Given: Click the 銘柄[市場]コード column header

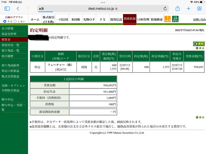Looking at the screenshot, I should click(61, 56).
